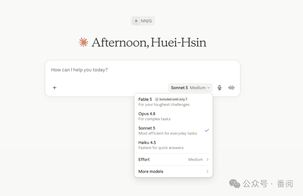Select the checked Sonnet 5 model
The width and height of the screenshot is (303, 196).
(173, 131)
